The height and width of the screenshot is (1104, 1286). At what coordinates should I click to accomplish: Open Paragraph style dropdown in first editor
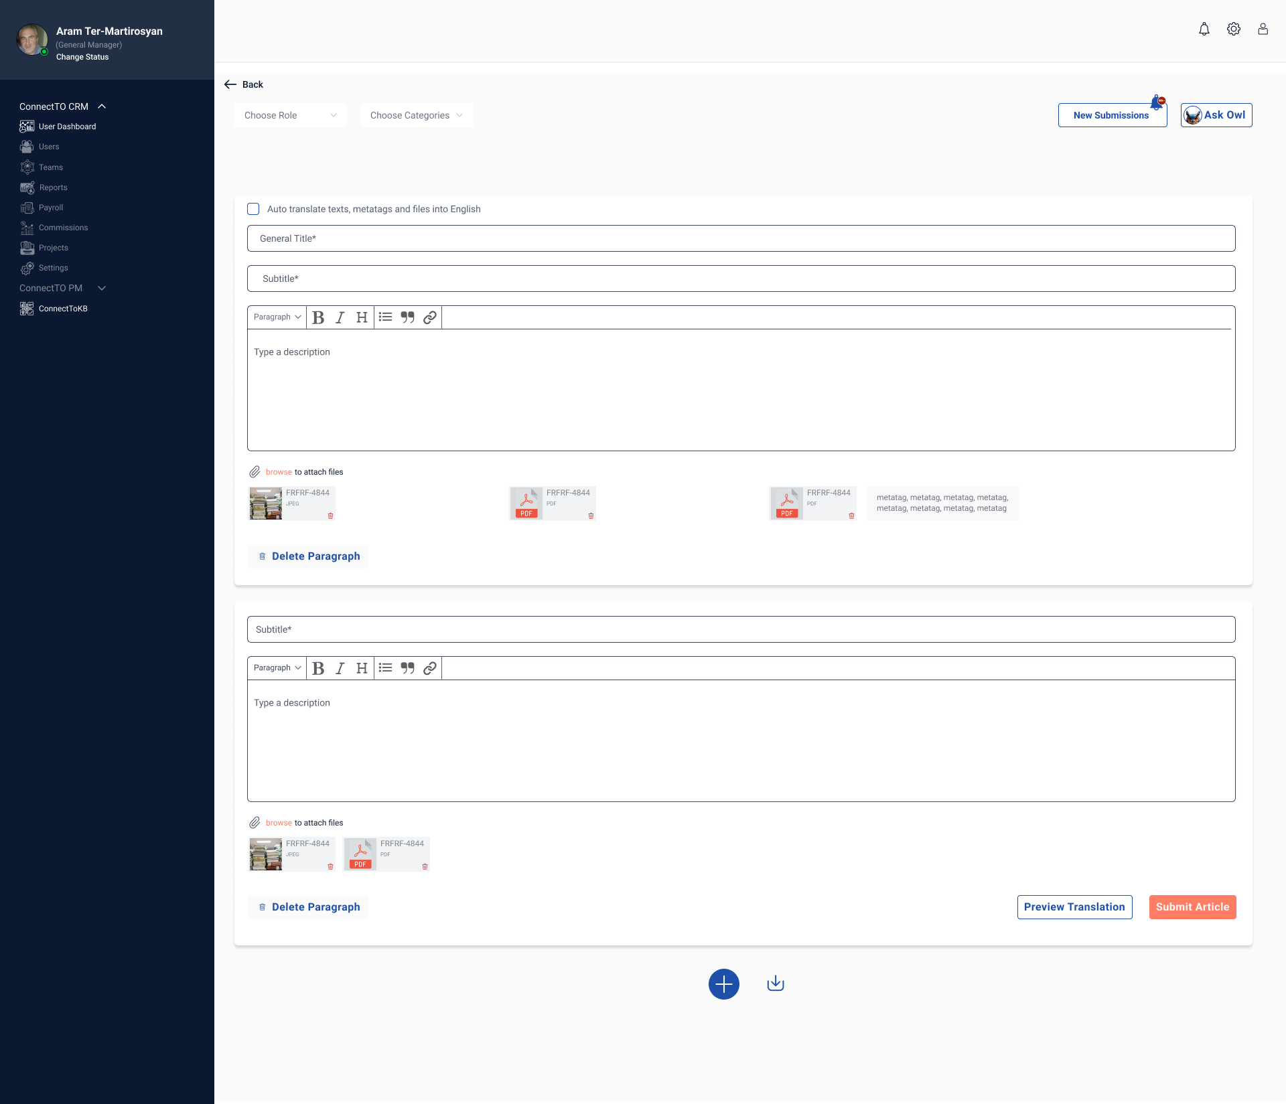[277, 317]
